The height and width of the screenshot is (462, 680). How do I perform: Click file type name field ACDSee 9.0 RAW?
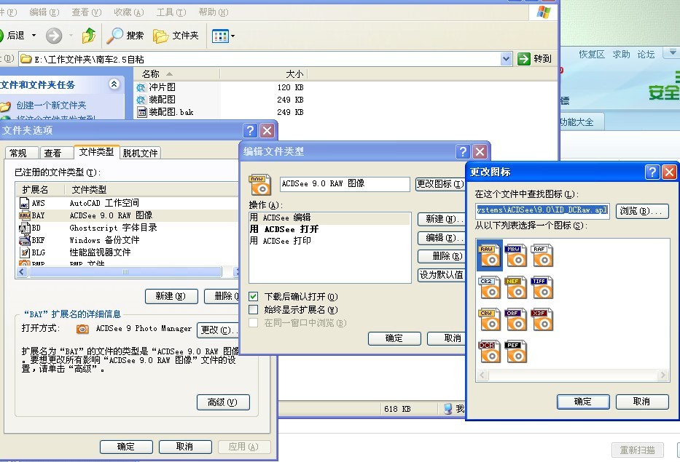tap(345, 183)
